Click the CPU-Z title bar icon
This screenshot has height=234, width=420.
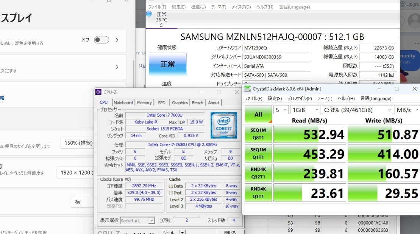pos(98,92)
